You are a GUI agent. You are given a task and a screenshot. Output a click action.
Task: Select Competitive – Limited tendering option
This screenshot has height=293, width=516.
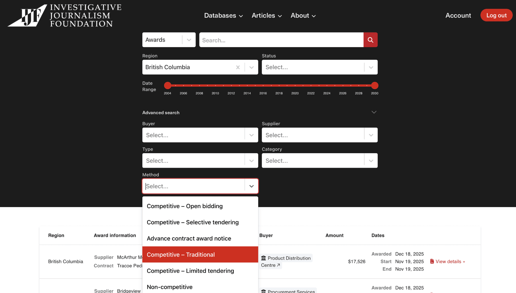coord(200,271)
